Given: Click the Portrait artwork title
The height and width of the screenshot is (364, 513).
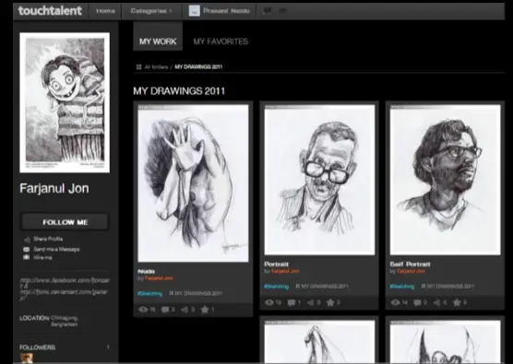Looking at the screenshot, I should click(277, 264).
